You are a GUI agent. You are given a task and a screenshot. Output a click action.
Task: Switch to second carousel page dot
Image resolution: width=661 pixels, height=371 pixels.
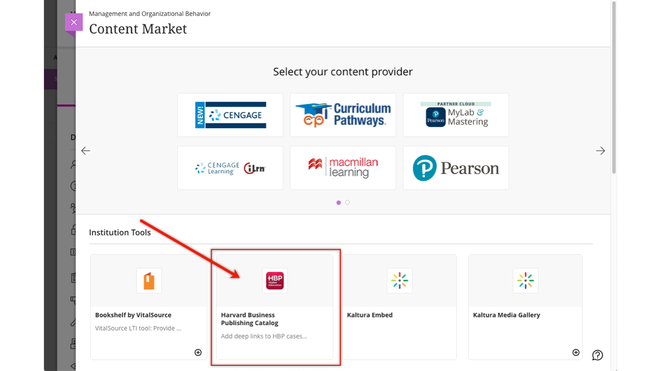[348, 203]
